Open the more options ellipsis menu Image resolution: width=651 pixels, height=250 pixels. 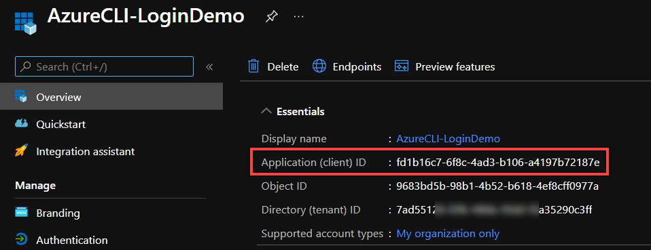(298, 16)
